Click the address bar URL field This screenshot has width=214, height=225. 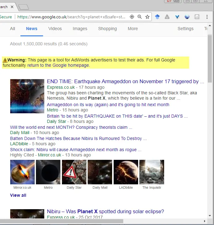(x=71, y=17)
